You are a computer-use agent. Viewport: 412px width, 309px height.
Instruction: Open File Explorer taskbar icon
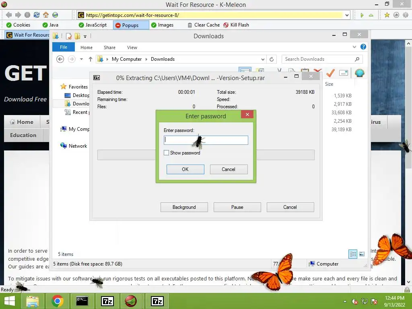[32, 301]
